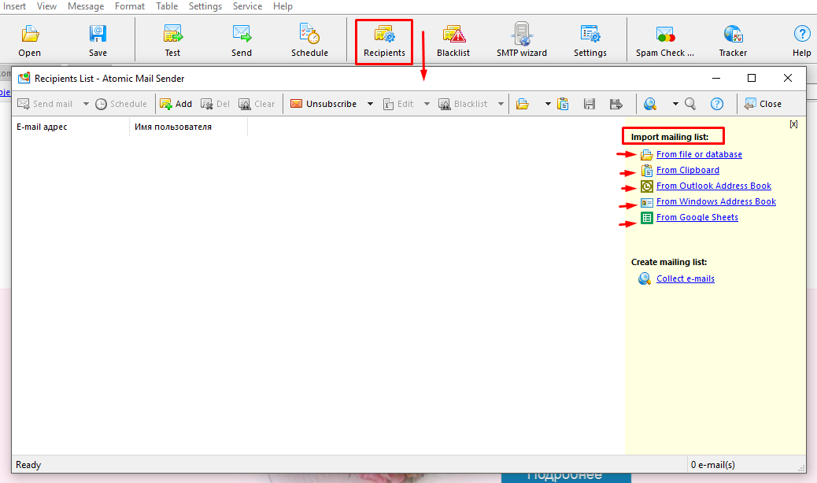Sort by E-mail адрес column header
The image size is (817, 483).
pyautogui.click(x=70, y=127)
